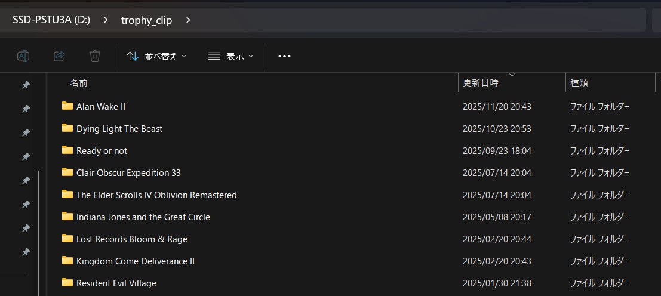Click the Ready or not folder icon
Viewport: 661px width, 296px height.
point(67,150)
